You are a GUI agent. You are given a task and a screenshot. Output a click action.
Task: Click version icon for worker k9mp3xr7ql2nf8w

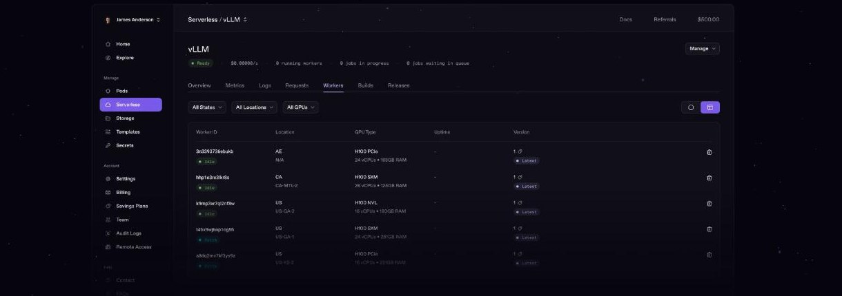(x=520, y=203)
